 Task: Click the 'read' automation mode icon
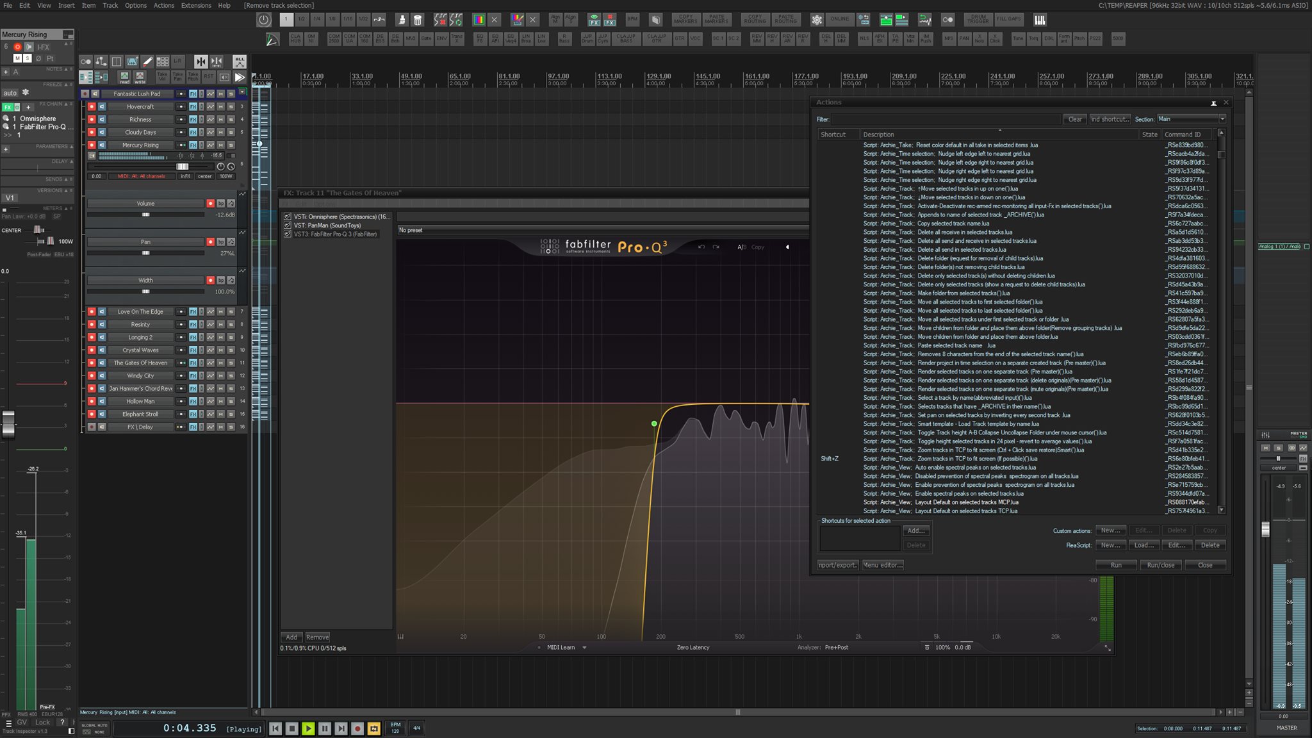pos(124,77)
